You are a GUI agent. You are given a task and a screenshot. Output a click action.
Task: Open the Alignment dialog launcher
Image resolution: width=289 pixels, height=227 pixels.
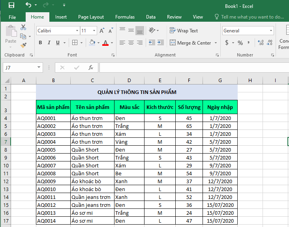tap(217, 55)
